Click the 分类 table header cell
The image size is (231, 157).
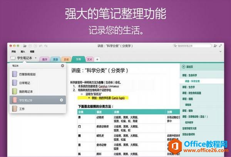86,112
